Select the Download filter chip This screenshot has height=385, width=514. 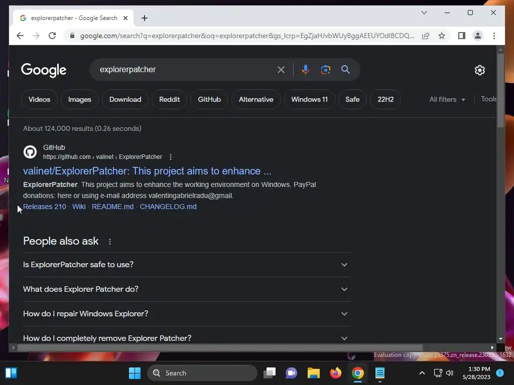coord(125,99)
